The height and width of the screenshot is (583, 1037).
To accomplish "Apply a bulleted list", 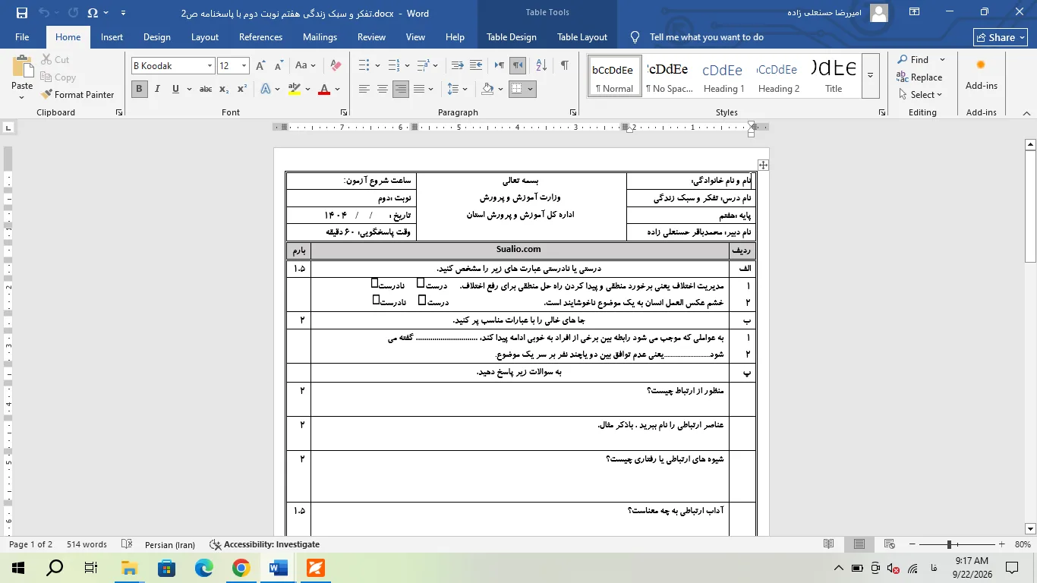I will pyautogui.click(x=364, y=66).
